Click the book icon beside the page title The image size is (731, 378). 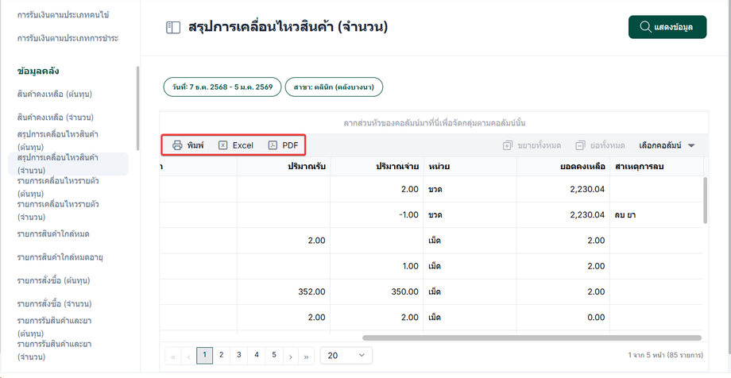point(173,28)
